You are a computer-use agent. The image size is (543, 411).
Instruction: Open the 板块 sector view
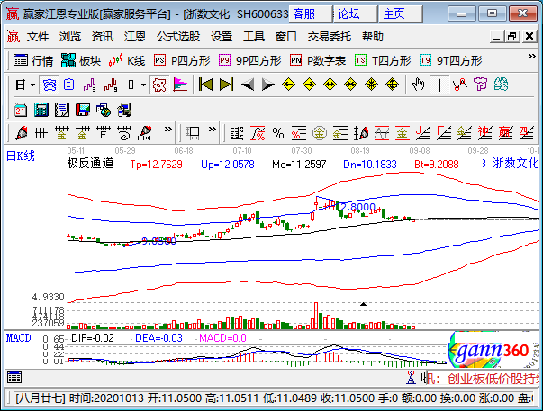point(81,60)
